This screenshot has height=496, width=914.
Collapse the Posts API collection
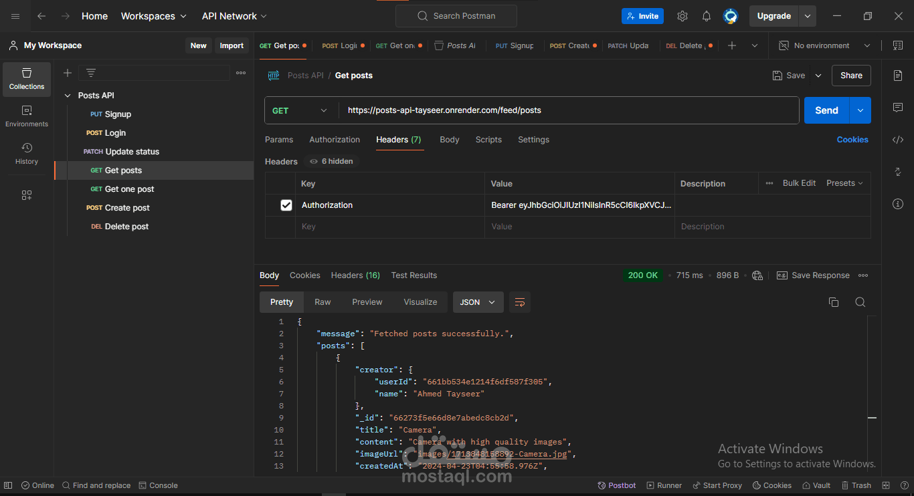pyautogui.click(x=67, y=96)
